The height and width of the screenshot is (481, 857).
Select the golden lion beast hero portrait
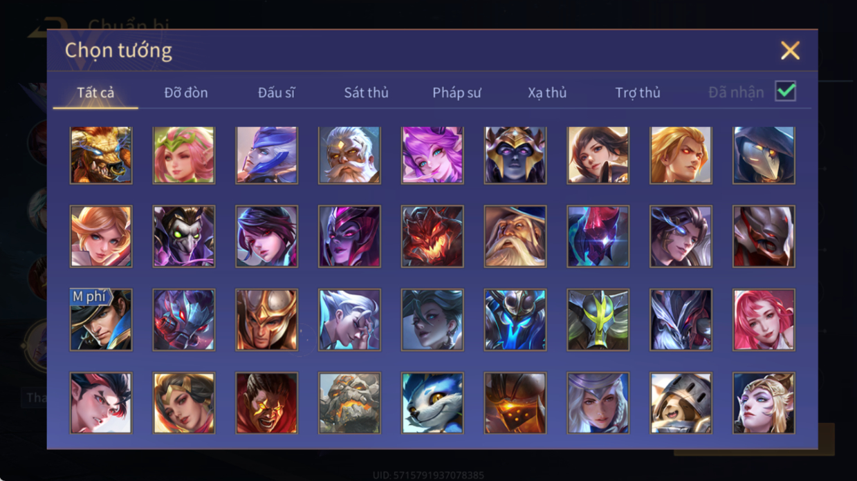pos(101,155)
